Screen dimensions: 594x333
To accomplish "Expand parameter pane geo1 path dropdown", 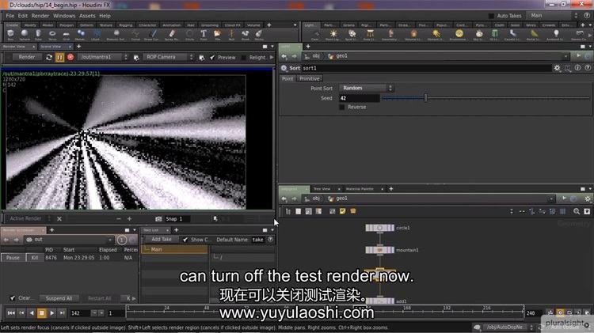I will click(x=565, y=56).
